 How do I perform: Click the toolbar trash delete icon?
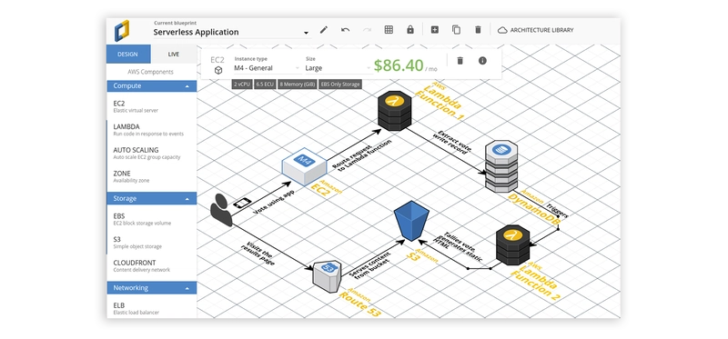pyautogui.click(x=478, y=30)
